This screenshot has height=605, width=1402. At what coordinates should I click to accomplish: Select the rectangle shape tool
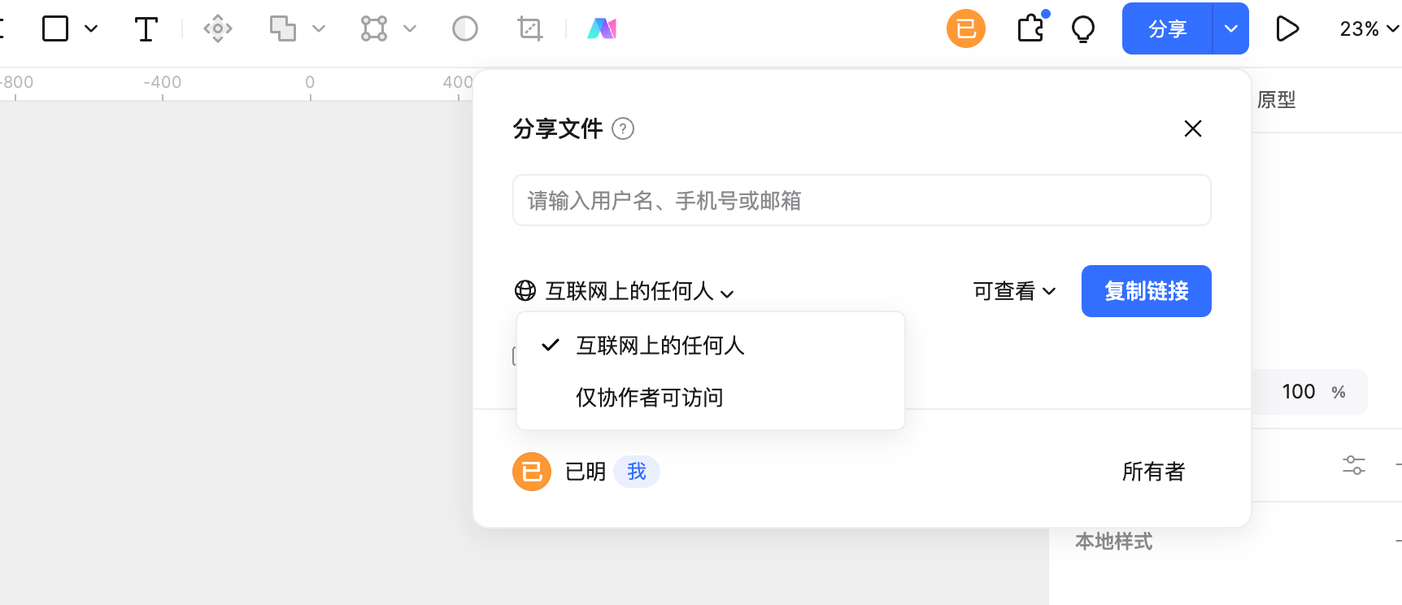(55, 28)
